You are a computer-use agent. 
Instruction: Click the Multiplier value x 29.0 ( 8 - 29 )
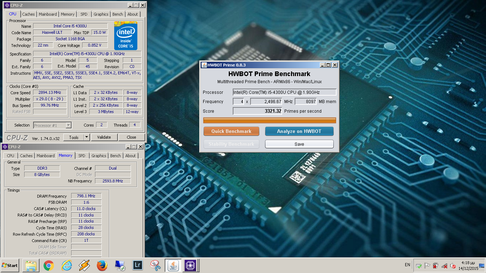tap(50, 99)
